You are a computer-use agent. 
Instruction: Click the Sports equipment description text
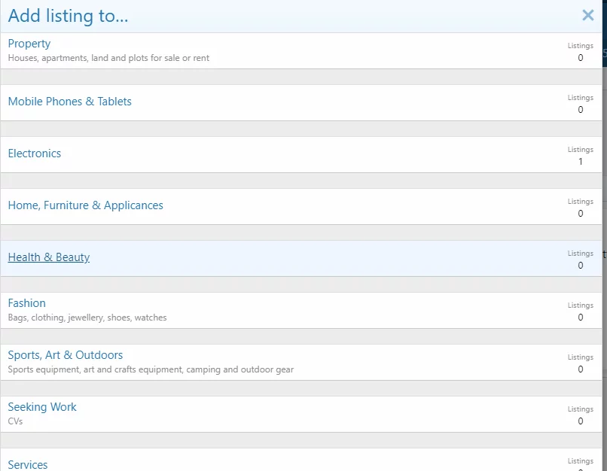coord(151,369)
